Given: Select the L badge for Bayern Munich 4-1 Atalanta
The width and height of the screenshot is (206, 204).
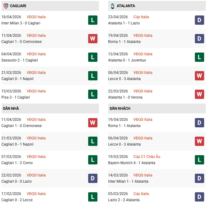Looking at the screenshot, I should click(200, 160).
